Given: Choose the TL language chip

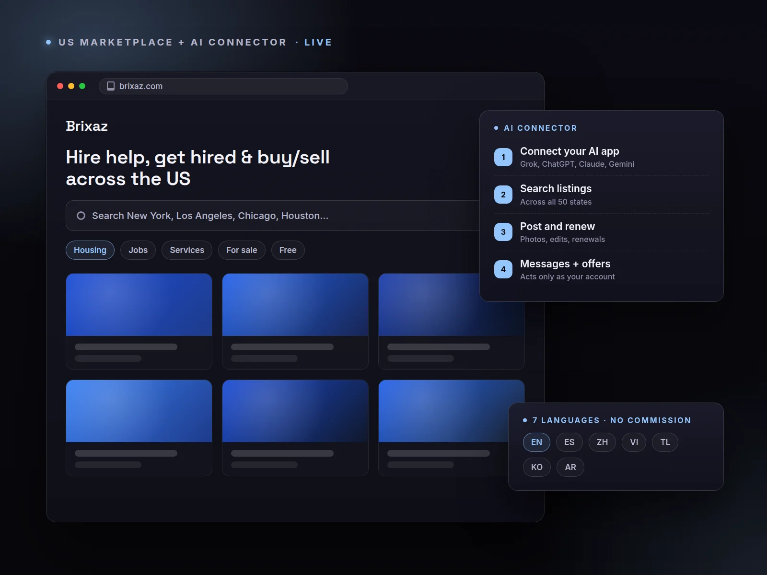Looking at the screenshot, I should click(665, 442).
